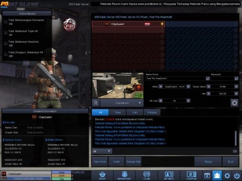Viewport: 242px width, 181px height.
Task: Open room advanced settings gear
Action: (x=234, y=103)
